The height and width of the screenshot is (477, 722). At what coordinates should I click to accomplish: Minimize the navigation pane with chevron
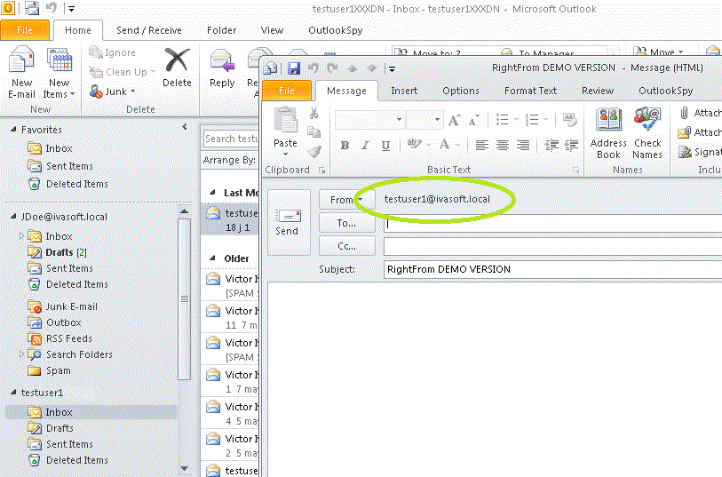click(185, 127)
